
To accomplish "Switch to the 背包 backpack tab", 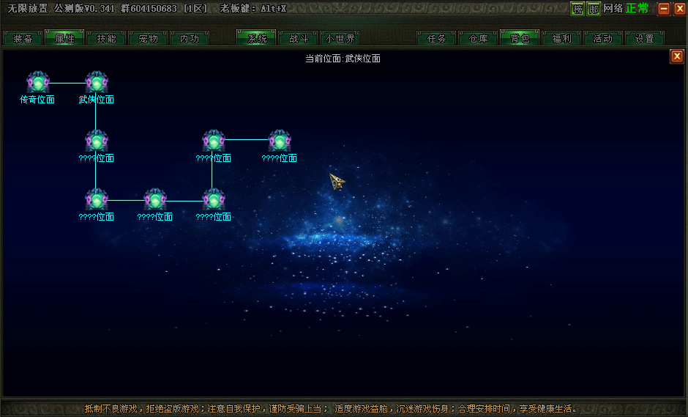I will [520, 38].
